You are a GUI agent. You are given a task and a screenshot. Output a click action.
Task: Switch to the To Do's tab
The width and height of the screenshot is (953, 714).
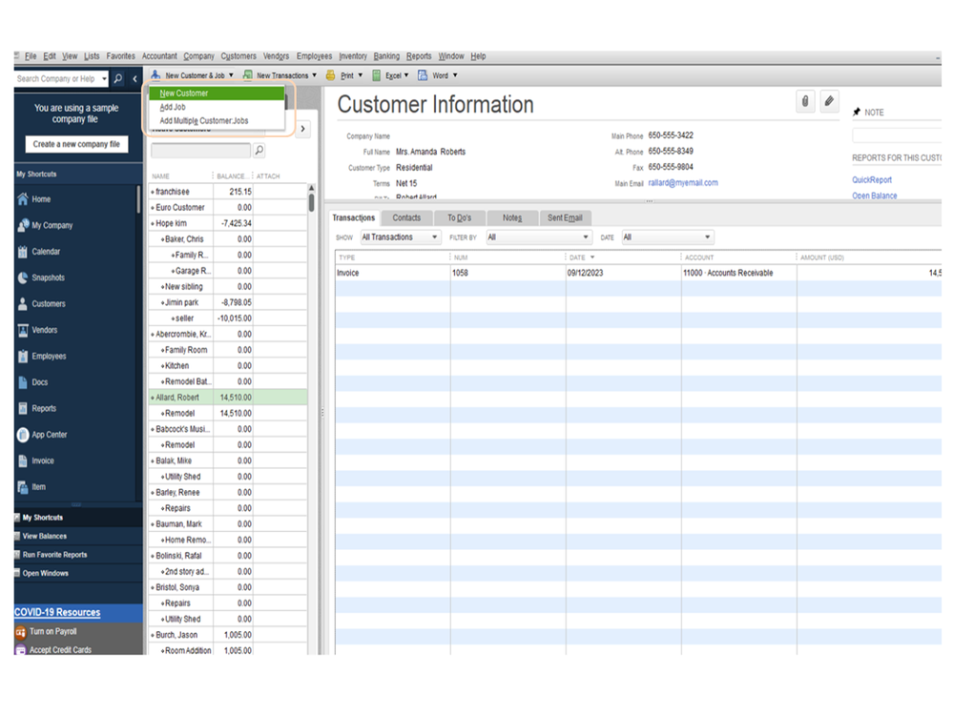[x=459, y=217]
